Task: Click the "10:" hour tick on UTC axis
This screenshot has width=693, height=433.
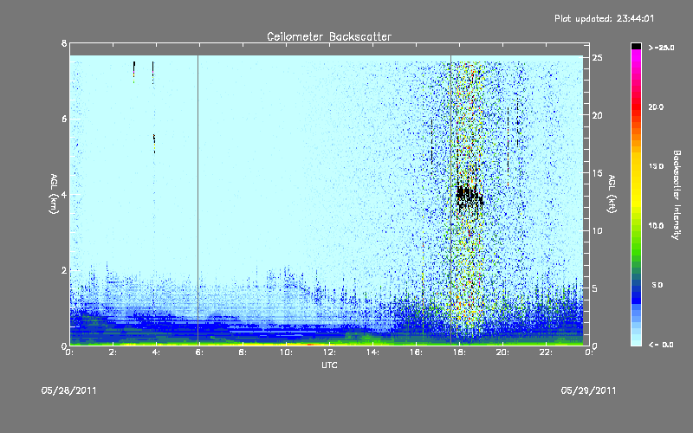Action: point(287,352)
